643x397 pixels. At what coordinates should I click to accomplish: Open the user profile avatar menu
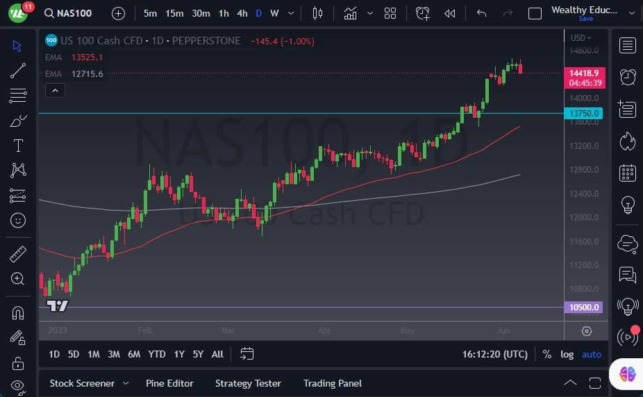pyautogui.click(x=17, y=12)
